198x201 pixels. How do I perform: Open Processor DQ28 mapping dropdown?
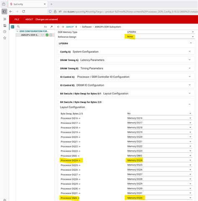pos(160,179)
